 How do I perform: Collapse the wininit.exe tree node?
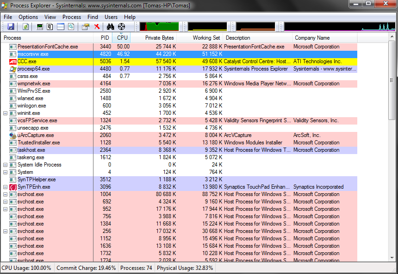click(x=6, y=113)
